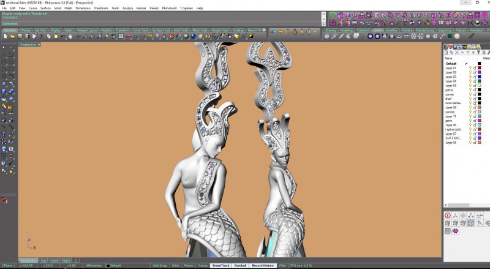This screenshot has height=269, width=490.
Task: Open a file using the folder icon
Action: tap(12, 36)
